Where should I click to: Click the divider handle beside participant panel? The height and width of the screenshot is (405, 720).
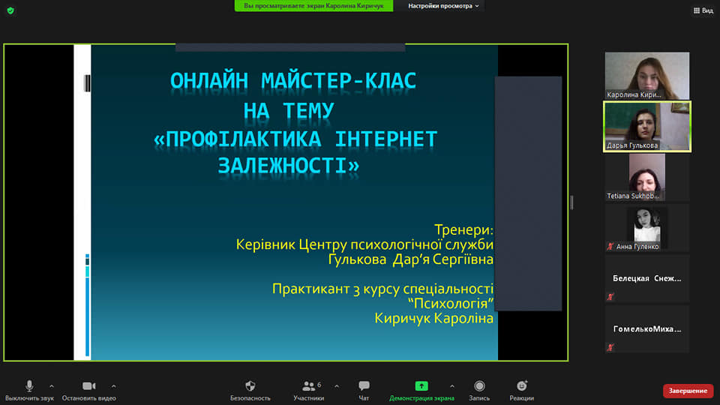[x=571, y=202]
